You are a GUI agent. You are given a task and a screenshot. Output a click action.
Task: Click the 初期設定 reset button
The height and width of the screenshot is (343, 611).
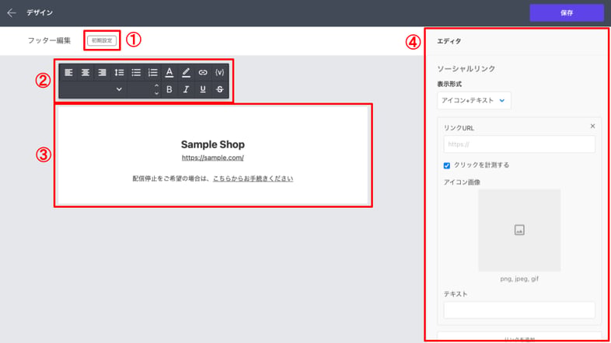click(x=102, y=40)
